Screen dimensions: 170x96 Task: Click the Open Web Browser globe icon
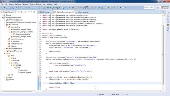(x=99, y=8)
